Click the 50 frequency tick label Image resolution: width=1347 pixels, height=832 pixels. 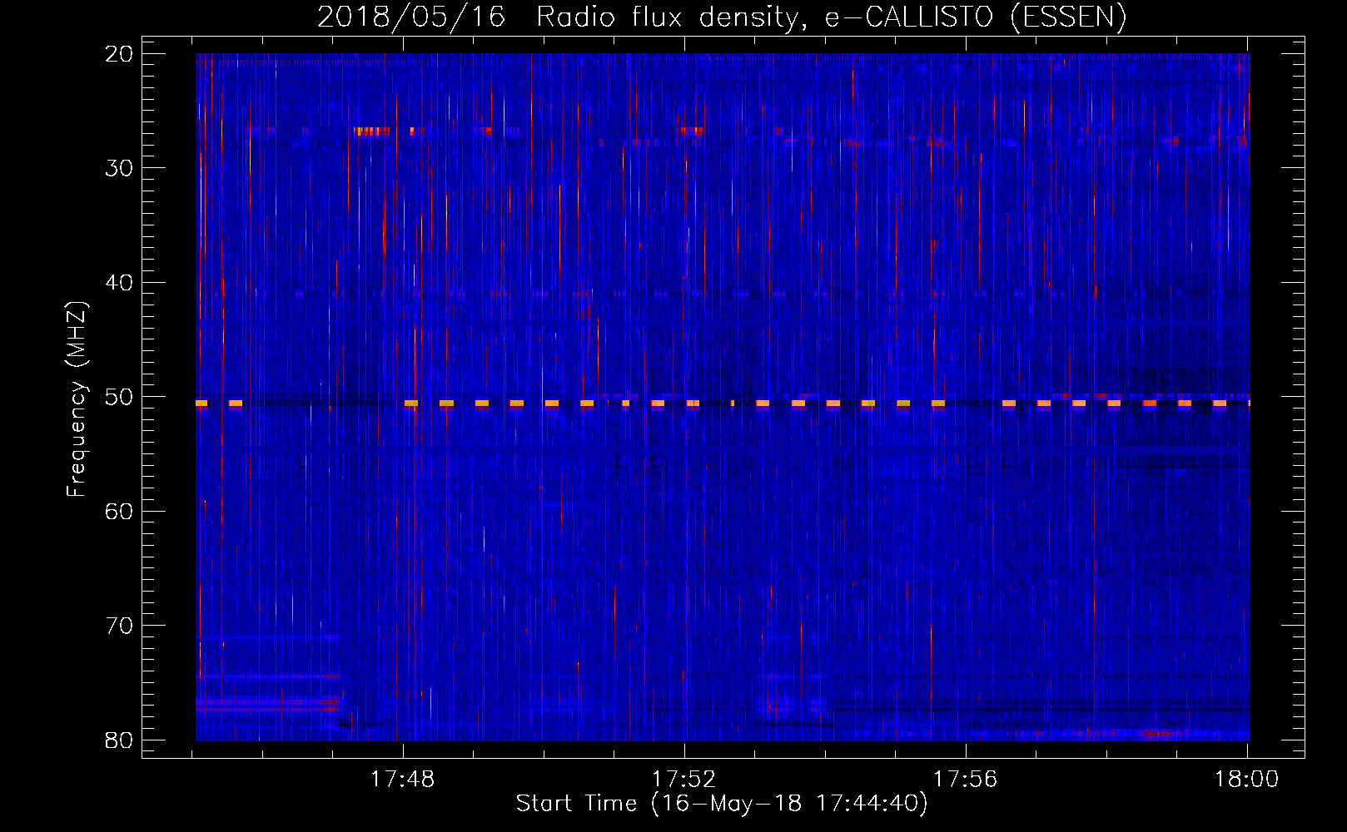click(x=119, y=397)
